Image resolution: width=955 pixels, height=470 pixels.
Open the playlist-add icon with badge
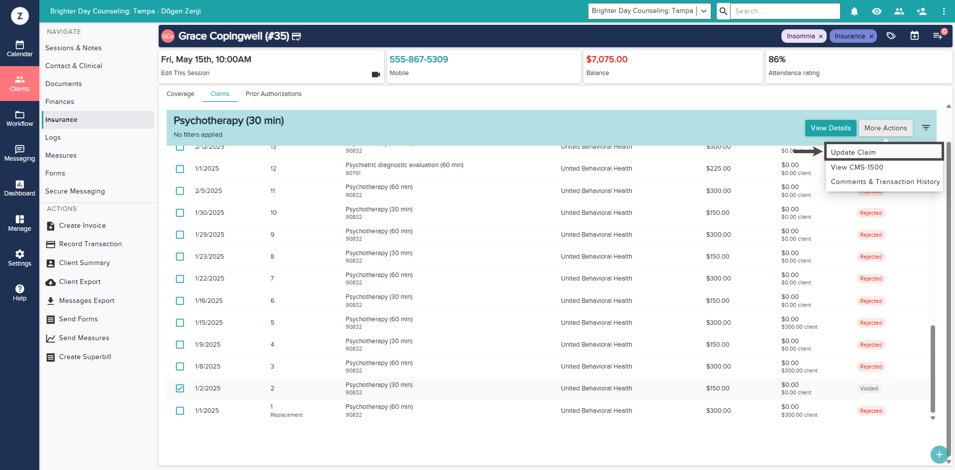pos(938,36)
